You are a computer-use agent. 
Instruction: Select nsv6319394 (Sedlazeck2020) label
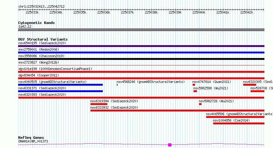click(114, 101)
